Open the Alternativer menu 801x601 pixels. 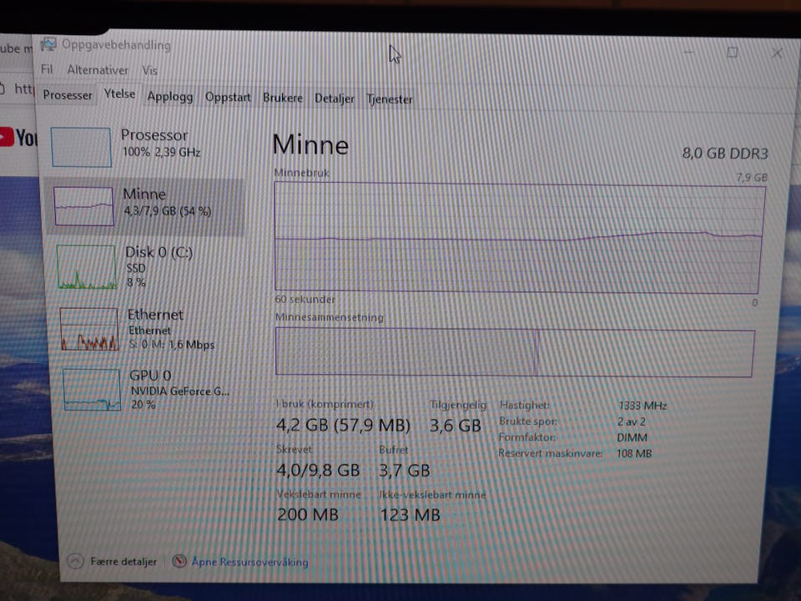click(x=98, y=70)
